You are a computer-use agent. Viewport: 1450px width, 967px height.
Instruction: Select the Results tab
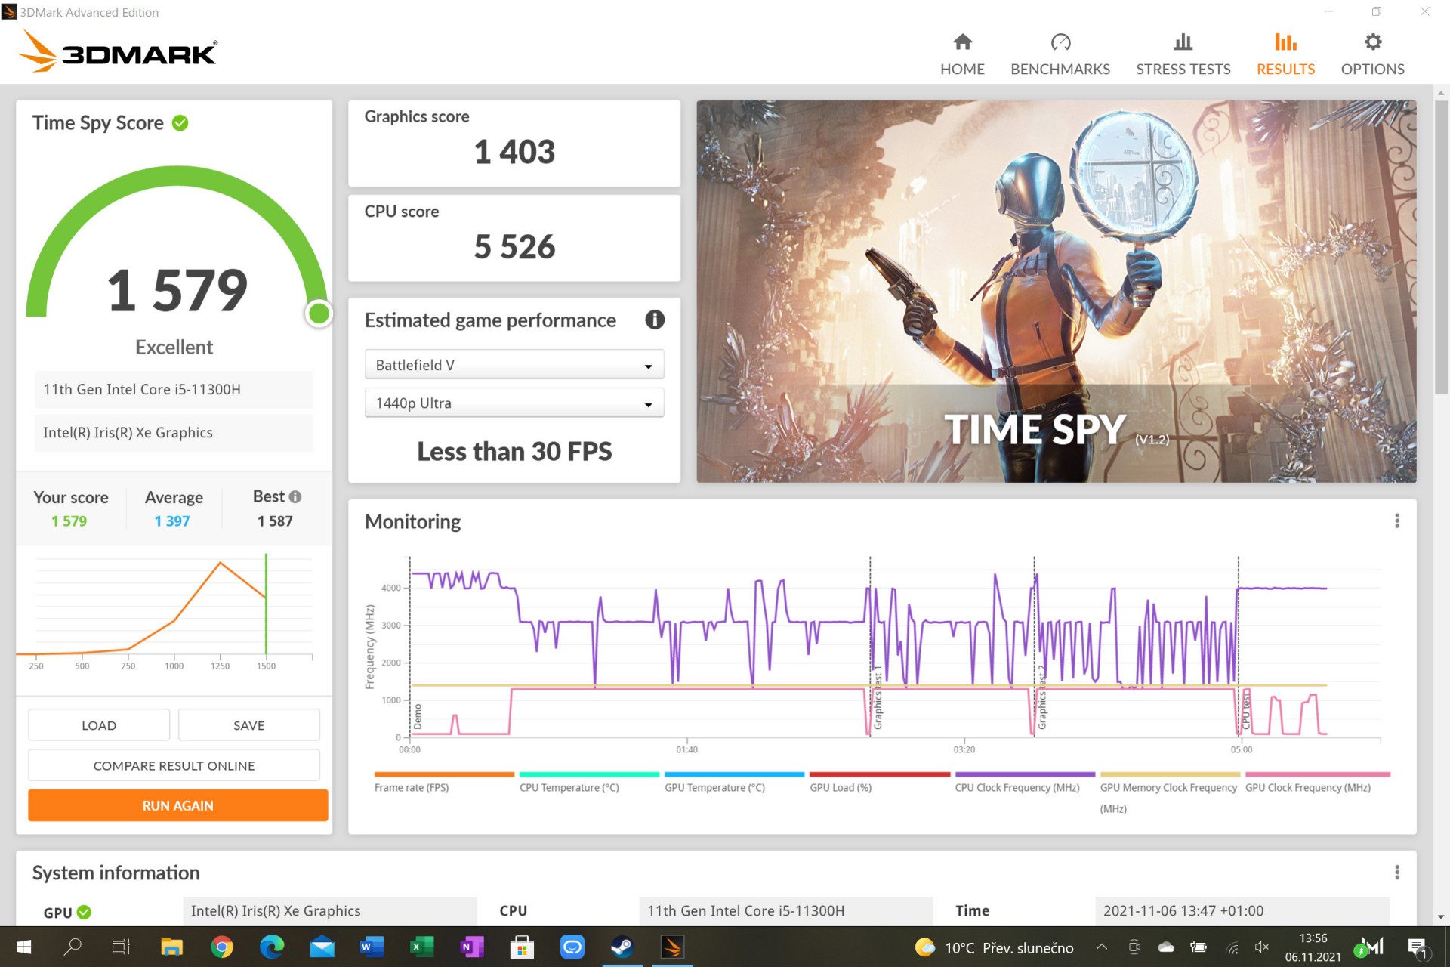[1285, 54]
